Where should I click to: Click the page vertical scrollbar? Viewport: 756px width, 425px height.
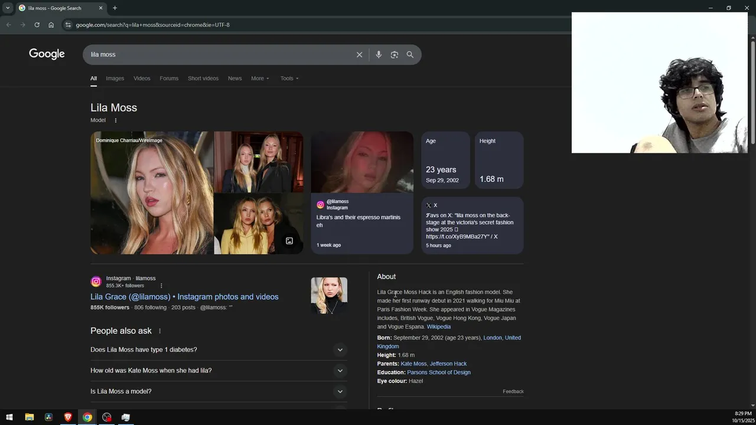(752, 92)
